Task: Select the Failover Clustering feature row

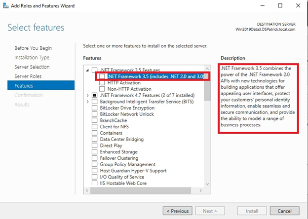Action: coord(119,158)
